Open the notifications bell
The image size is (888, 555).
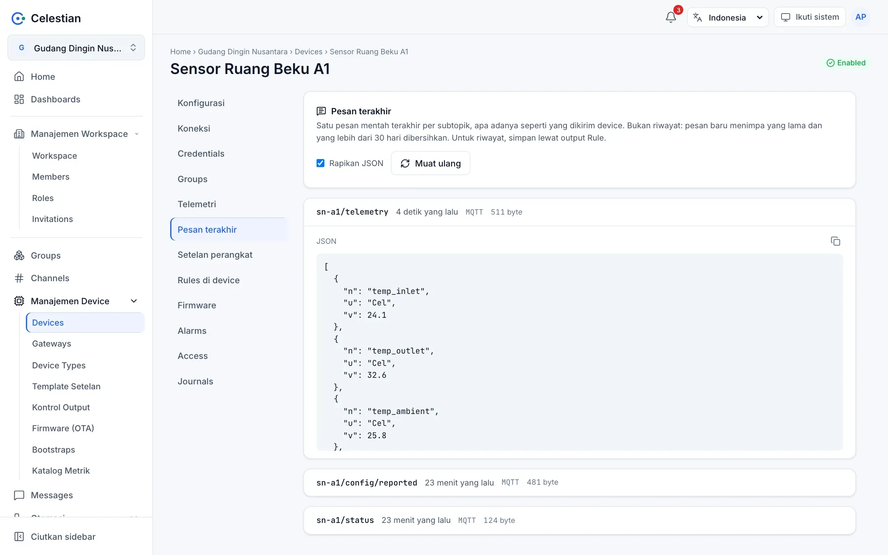pyautogui.click(x=671, y=17)
